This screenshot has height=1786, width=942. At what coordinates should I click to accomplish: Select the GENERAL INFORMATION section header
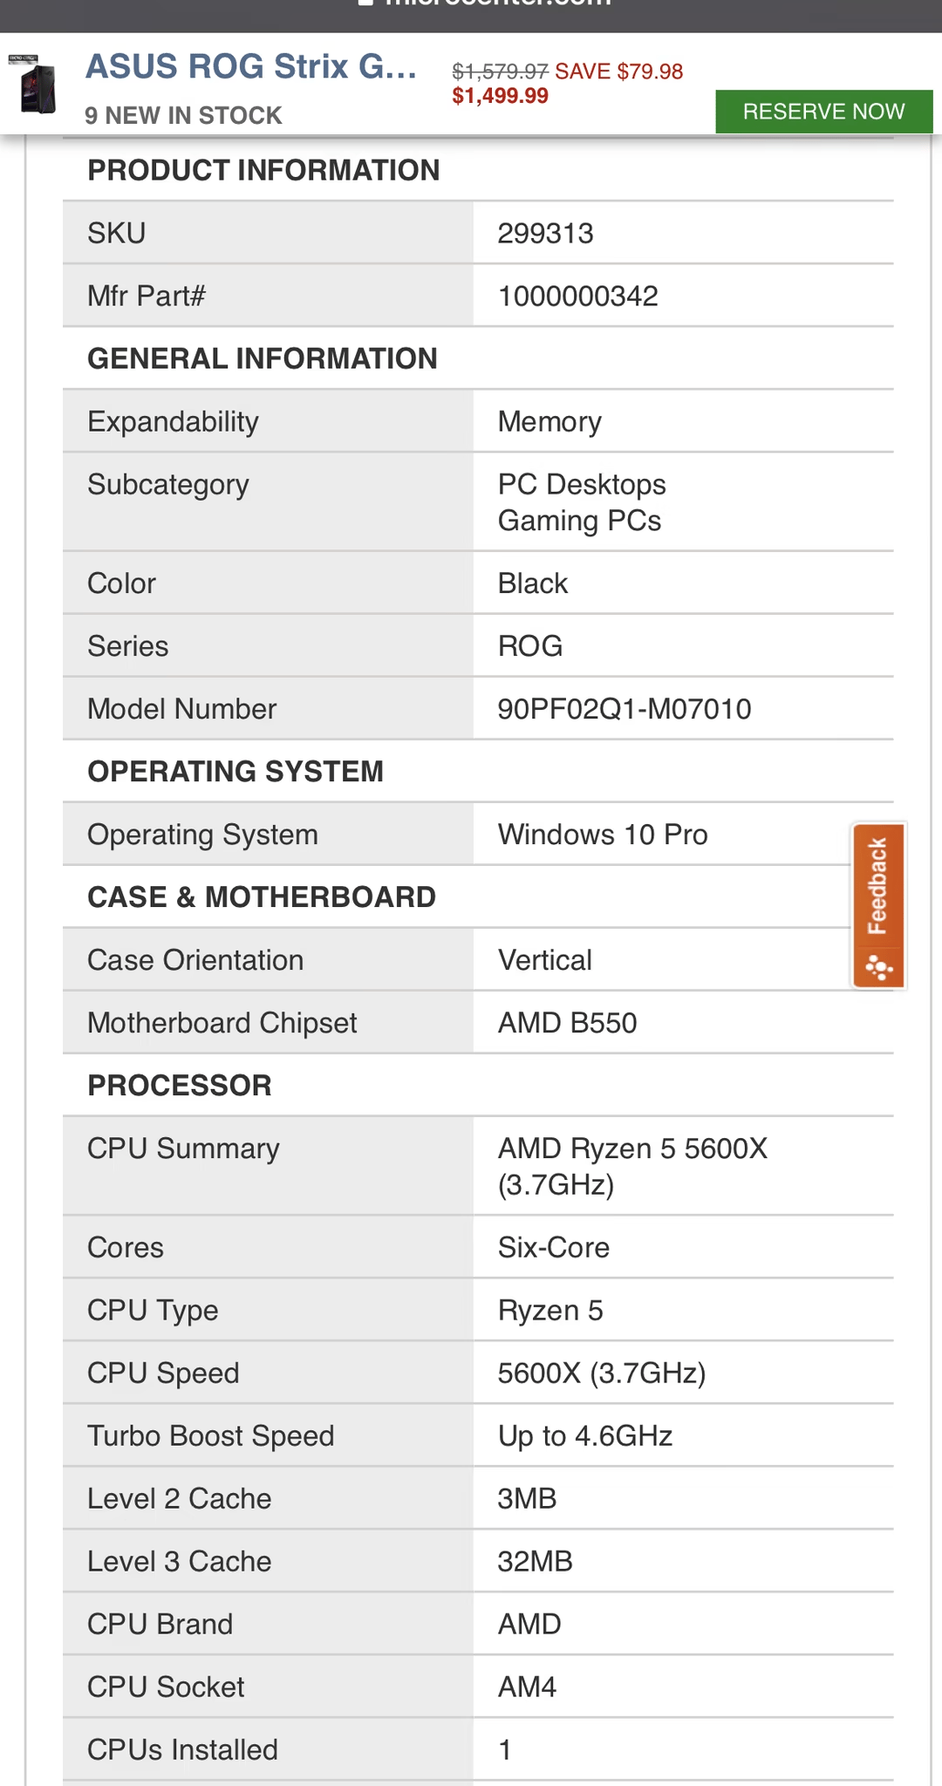(263, 358)
